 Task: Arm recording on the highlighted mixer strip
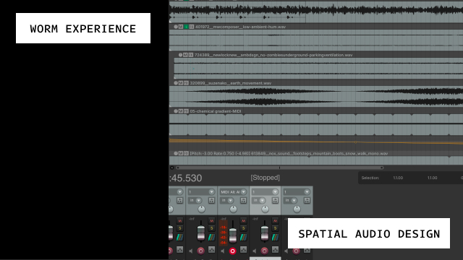click(265, 251)
